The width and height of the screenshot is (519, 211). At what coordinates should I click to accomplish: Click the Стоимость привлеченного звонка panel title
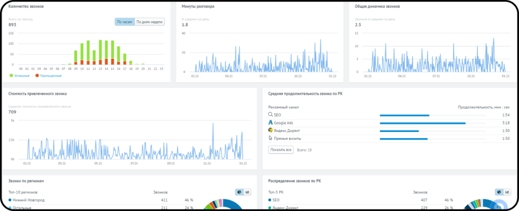coord(38,94)
